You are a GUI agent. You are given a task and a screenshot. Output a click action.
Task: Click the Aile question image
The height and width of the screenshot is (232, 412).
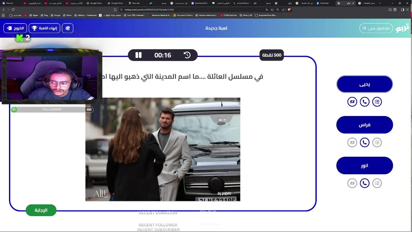point(163,149)
